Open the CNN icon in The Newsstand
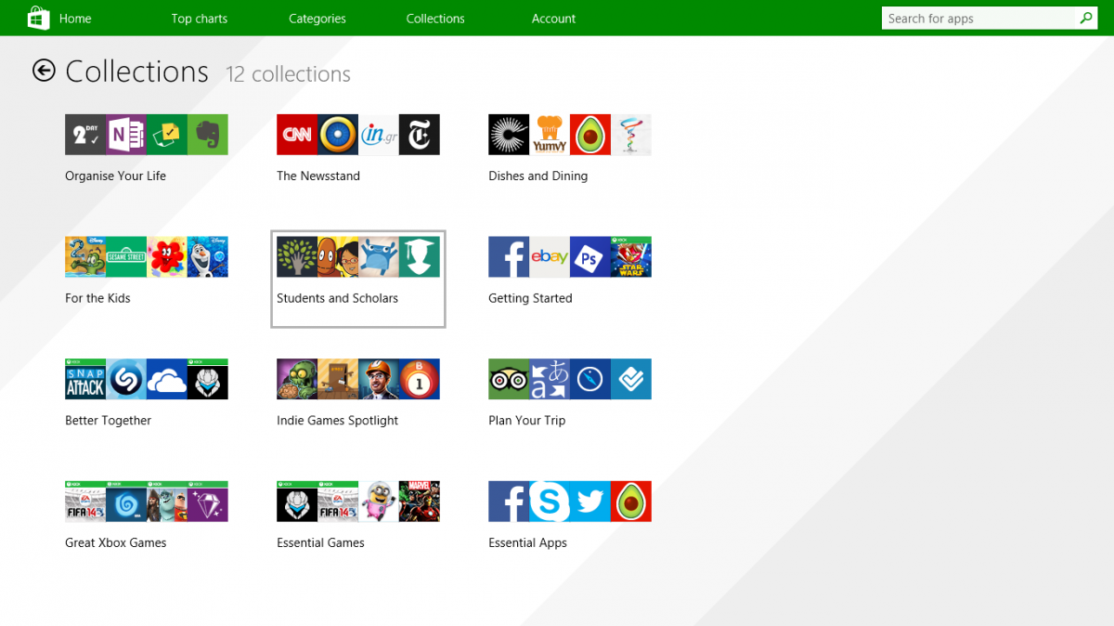The width and height of the screenshot is (1114, 626). pyautogui.click(x=297, y=135)
